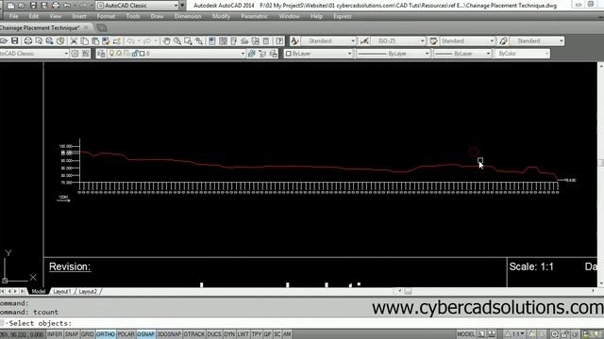Click the Make Object's Layer Current icon
Screen dimensions: 604x339
pos(252,54)
